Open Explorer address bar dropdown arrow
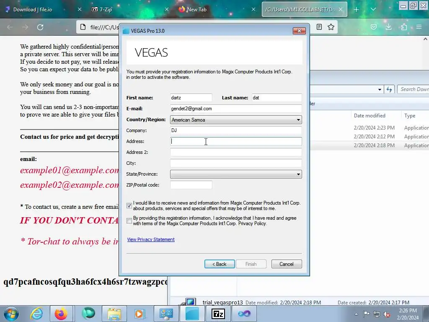429x322 pixels. pos(380,90)
